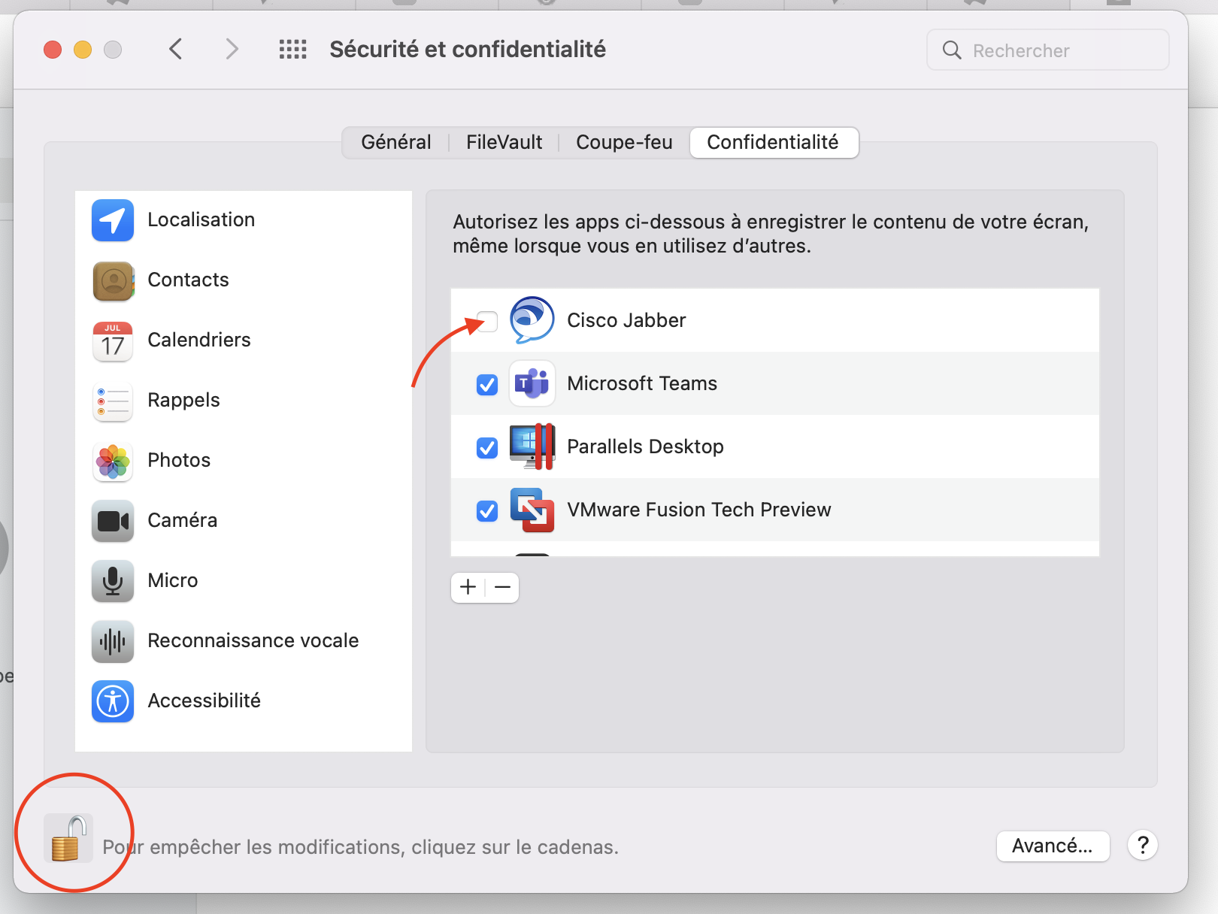
Task: Enable the Cisco Jabber checkbox
Action: (x=487, y=321)
